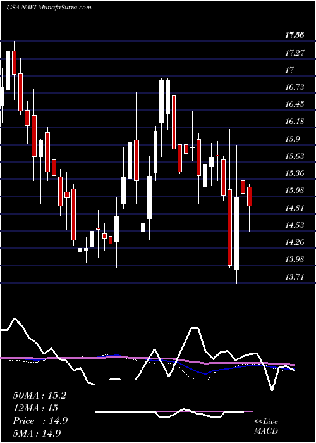Click the tall white candle reaching 13.98

point(236,233)
